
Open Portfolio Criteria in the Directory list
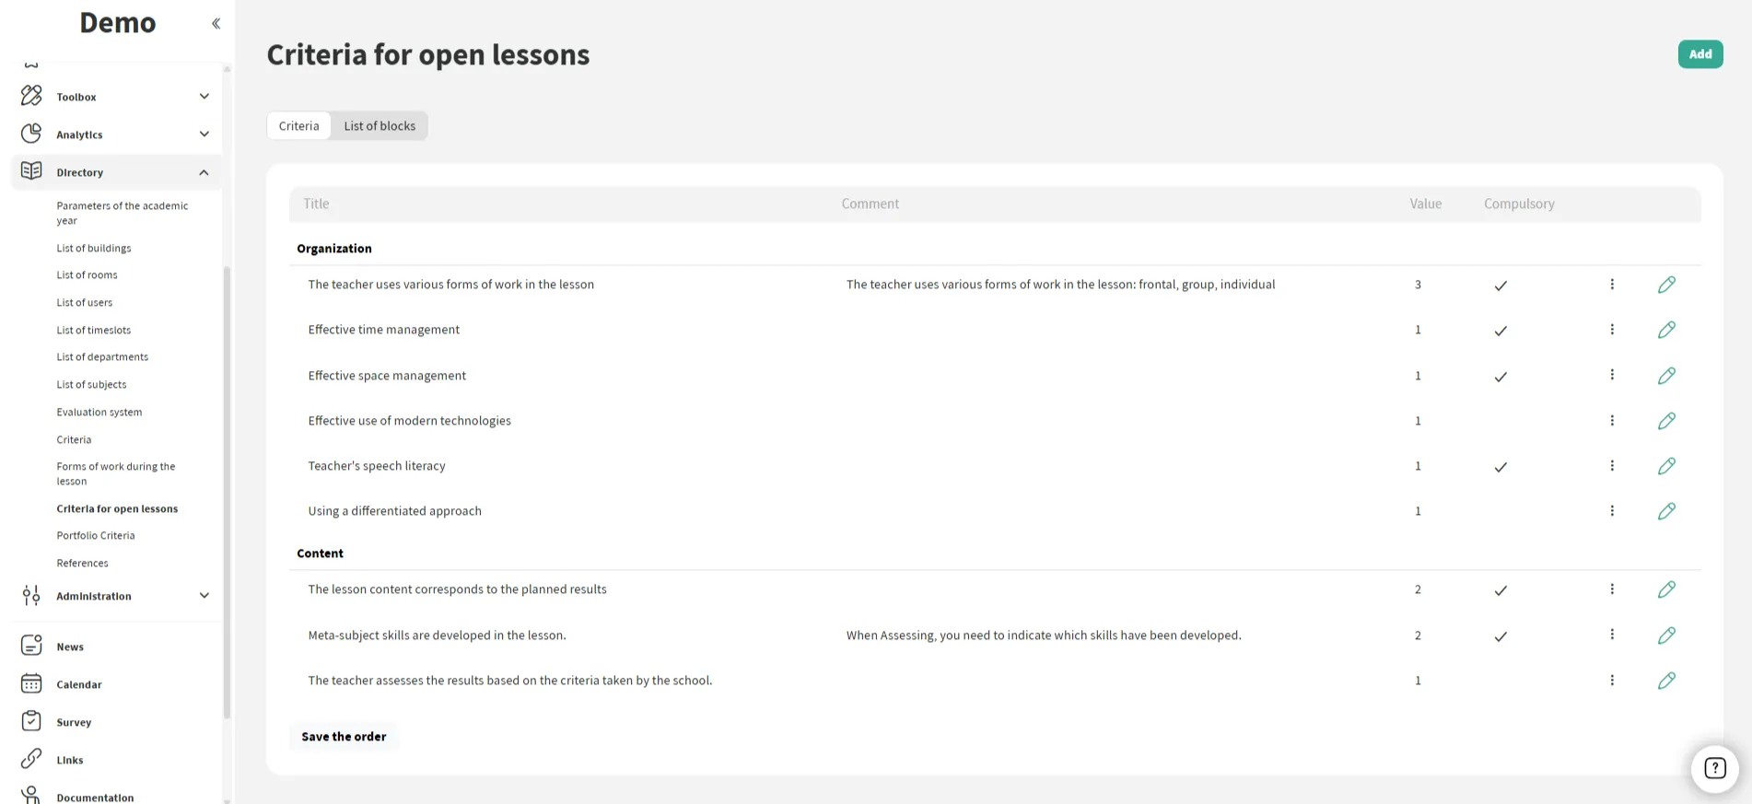click(x=96, y=536)
